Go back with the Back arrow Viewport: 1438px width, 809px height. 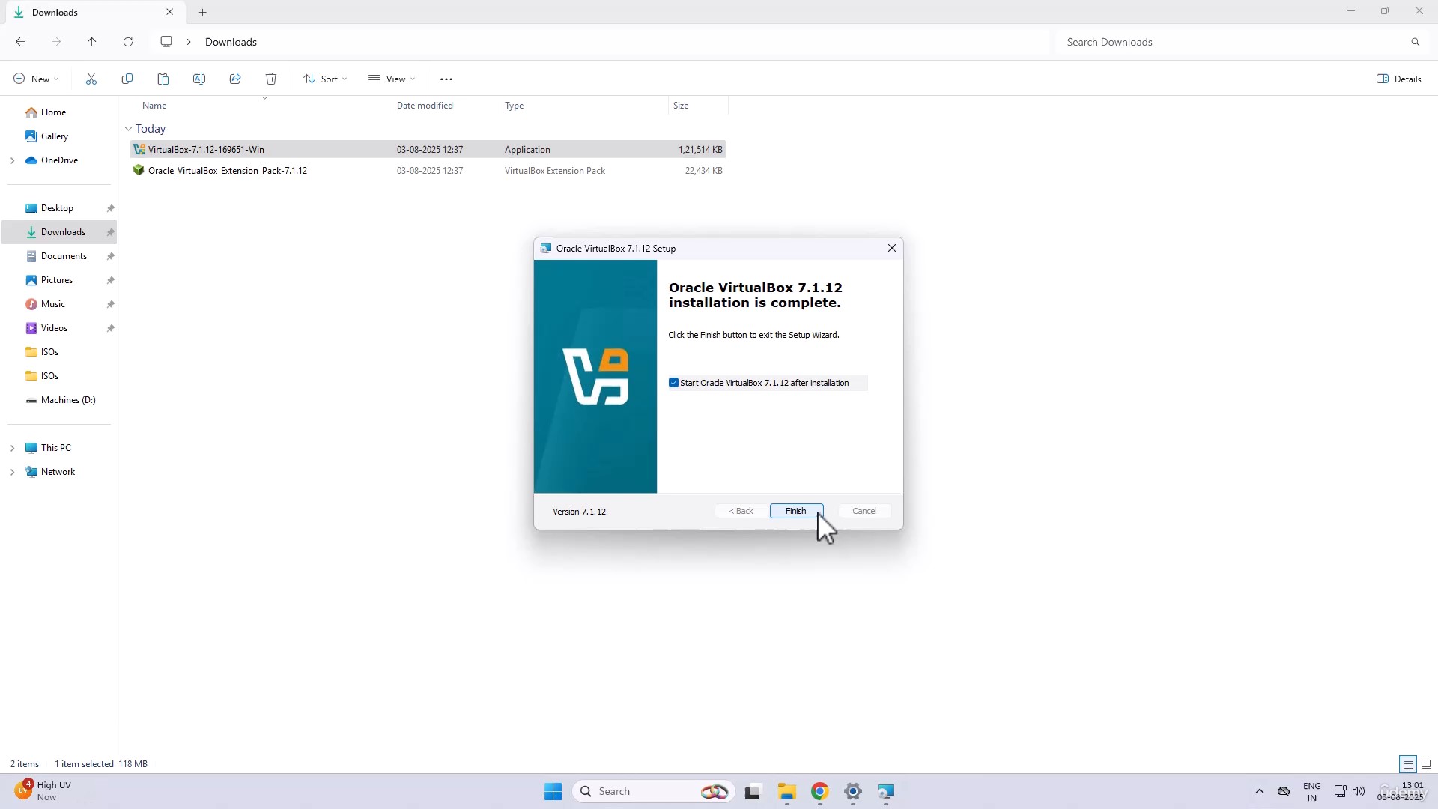coord(20,42)
